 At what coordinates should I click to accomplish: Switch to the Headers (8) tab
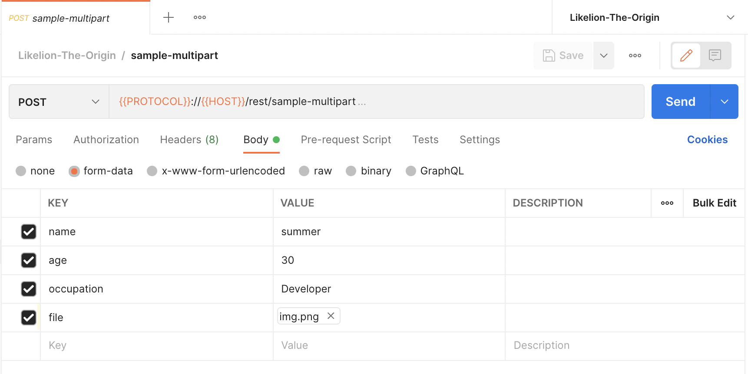pos(189,140)
